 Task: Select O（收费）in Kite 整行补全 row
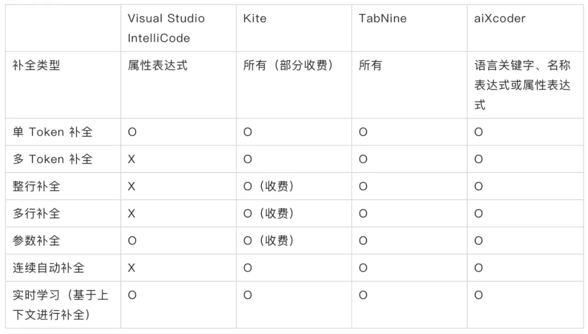[268, 186]
